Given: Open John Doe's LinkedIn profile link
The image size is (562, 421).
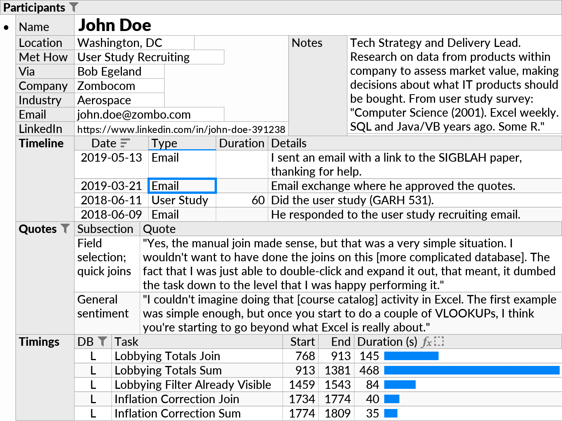Looking at the screenshot, I should pyautogui.click(x=181, y=129).
